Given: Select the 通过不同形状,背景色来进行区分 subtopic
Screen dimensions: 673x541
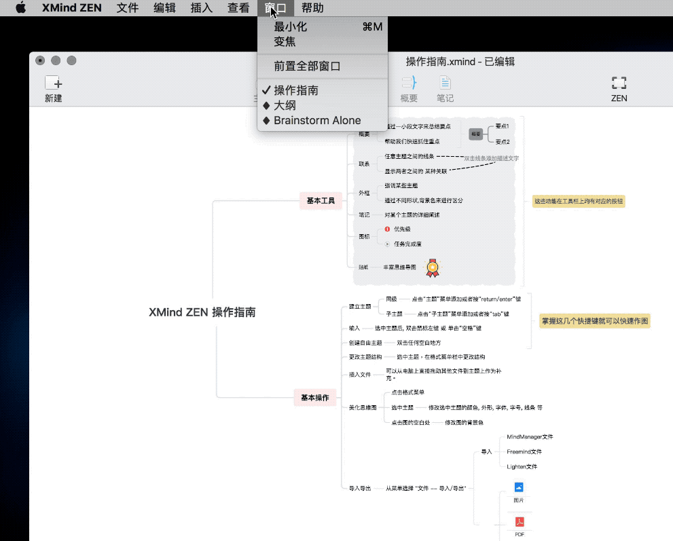Looking at the screenshot, I should pyautogui.click(x=424, y=200).
